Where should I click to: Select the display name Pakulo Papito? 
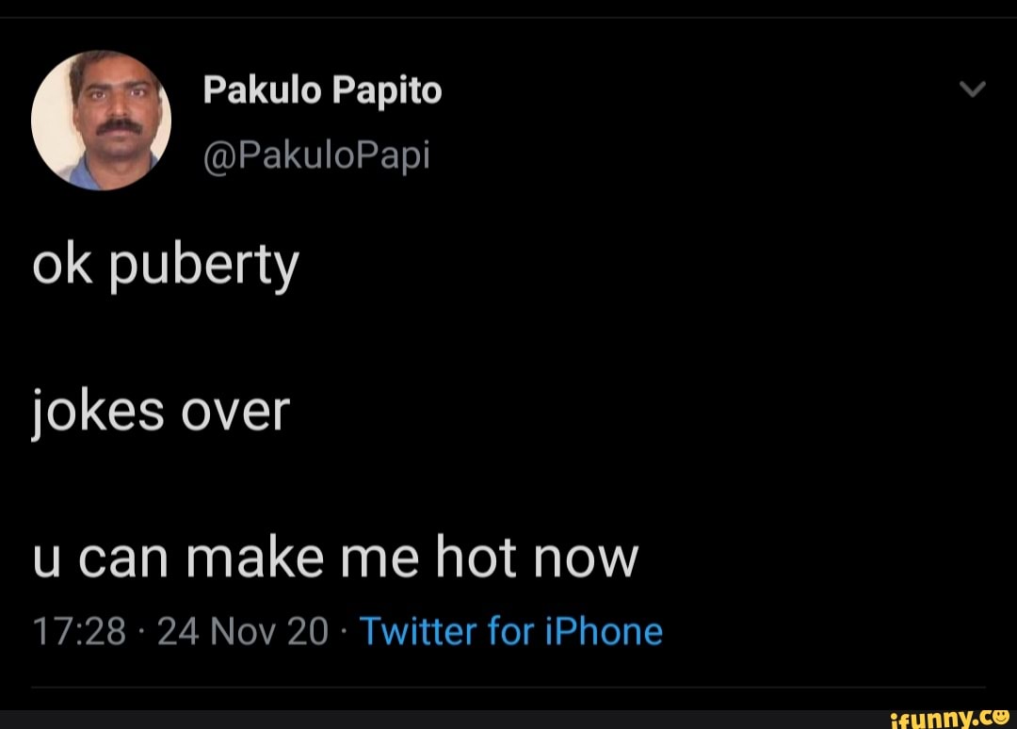[x=323, y=89]
